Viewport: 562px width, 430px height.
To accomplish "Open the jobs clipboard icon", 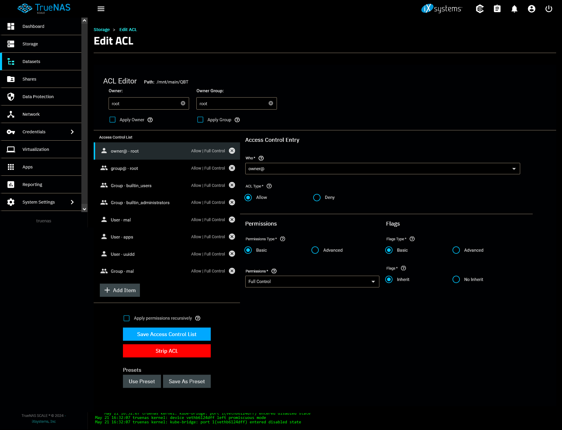I will tap(497, 9).
